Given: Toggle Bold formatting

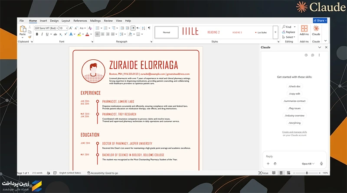Looking at the screenshot, I should 37,34.
